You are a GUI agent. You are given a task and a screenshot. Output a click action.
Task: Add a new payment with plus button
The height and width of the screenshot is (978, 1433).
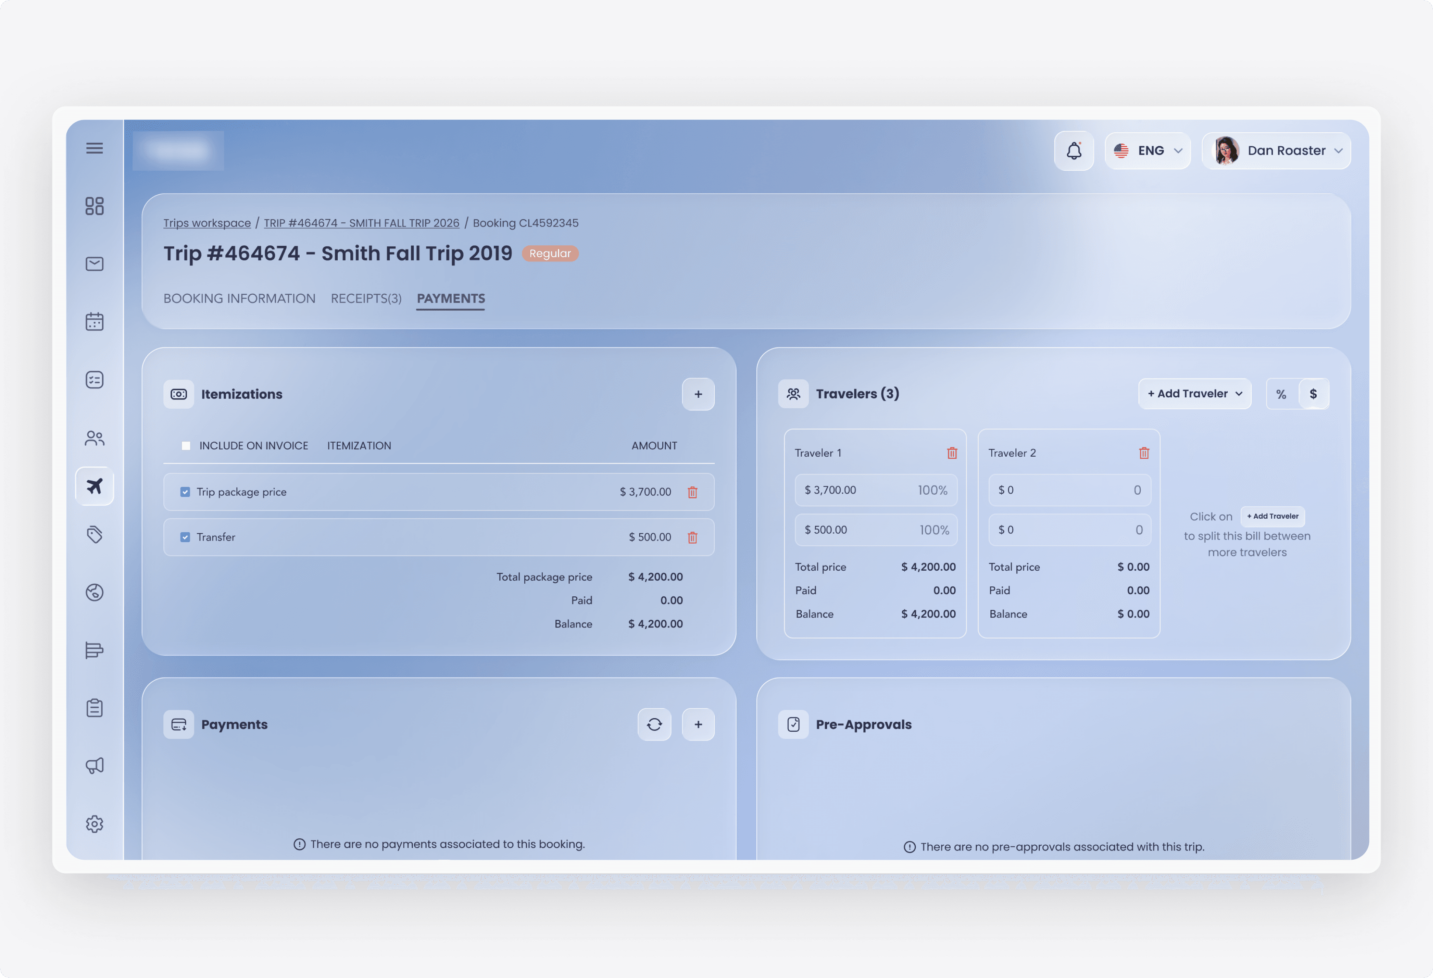point(698,725)
